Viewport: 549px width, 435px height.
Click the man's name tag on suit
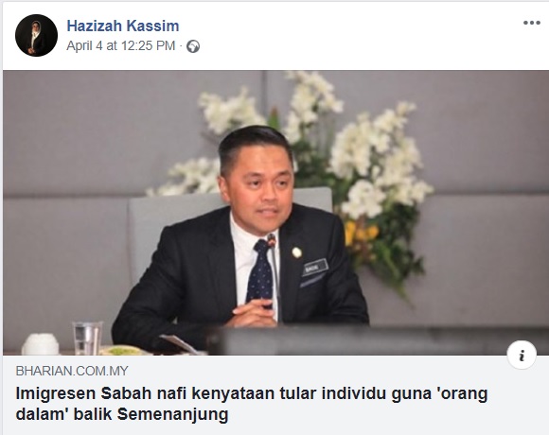pyautogui.click(x=316, y=268)
